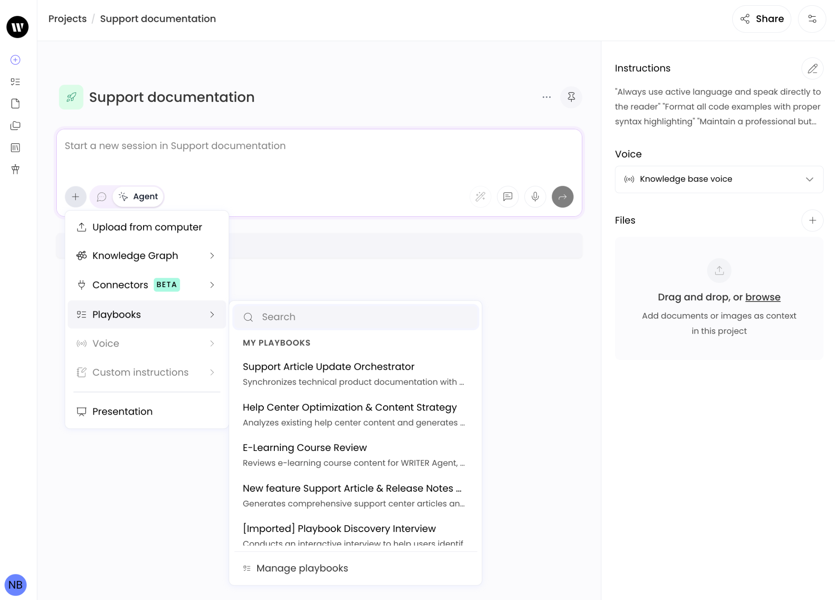The height and width of the screenshot is (600, 835).
Task: Click the pin project icon
Action: [571, 97]
